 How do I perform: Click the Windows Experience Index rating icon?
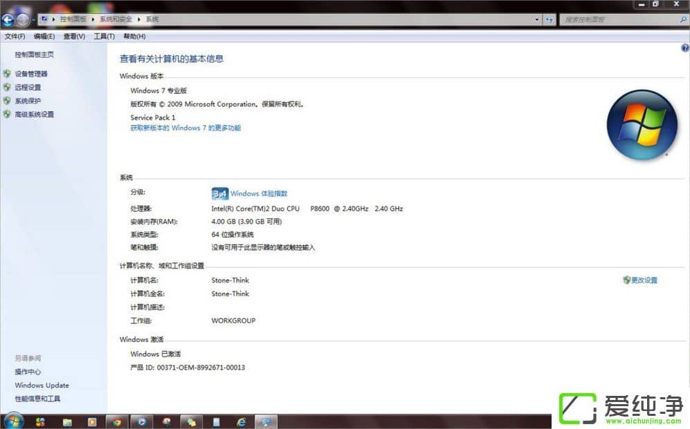point(219,193)
